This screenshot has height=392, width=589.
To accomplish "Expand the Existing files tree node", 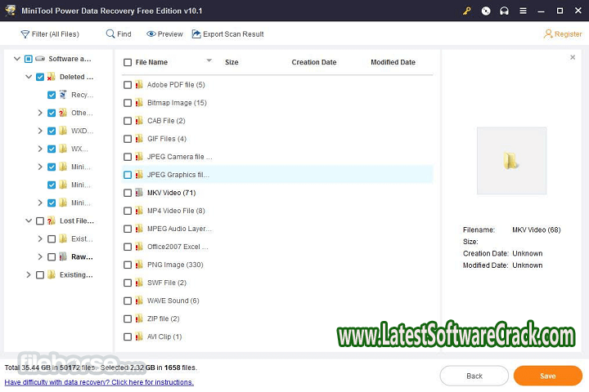I will click(28, 275).
